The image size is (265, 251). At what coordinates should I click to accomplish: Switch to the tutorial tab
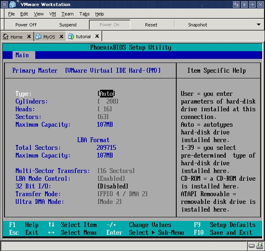pos(83,37)
